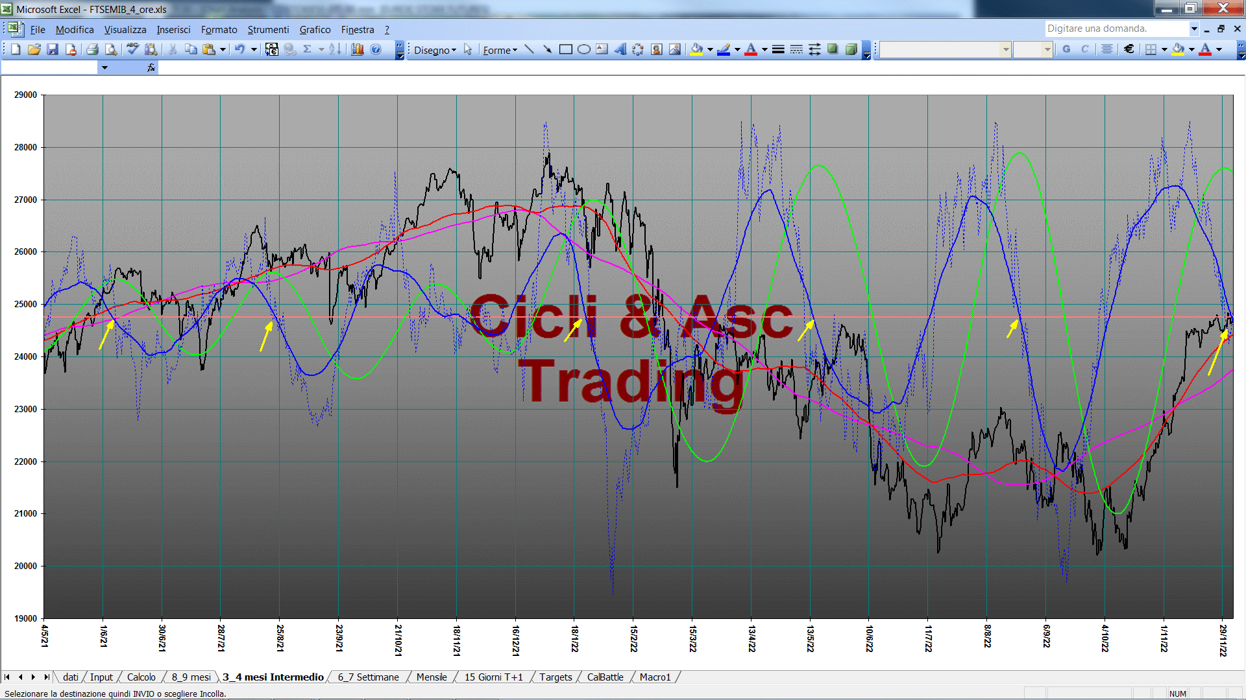1246x700 pixels.
Task: Click the insert function fx button
Action: 151,67
